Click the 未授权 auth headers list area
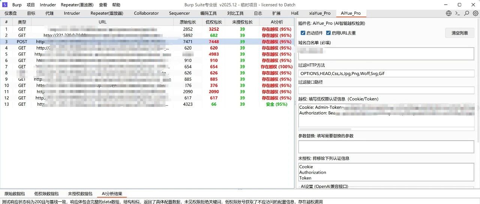 pyautogui.click(x=386, y=172)
